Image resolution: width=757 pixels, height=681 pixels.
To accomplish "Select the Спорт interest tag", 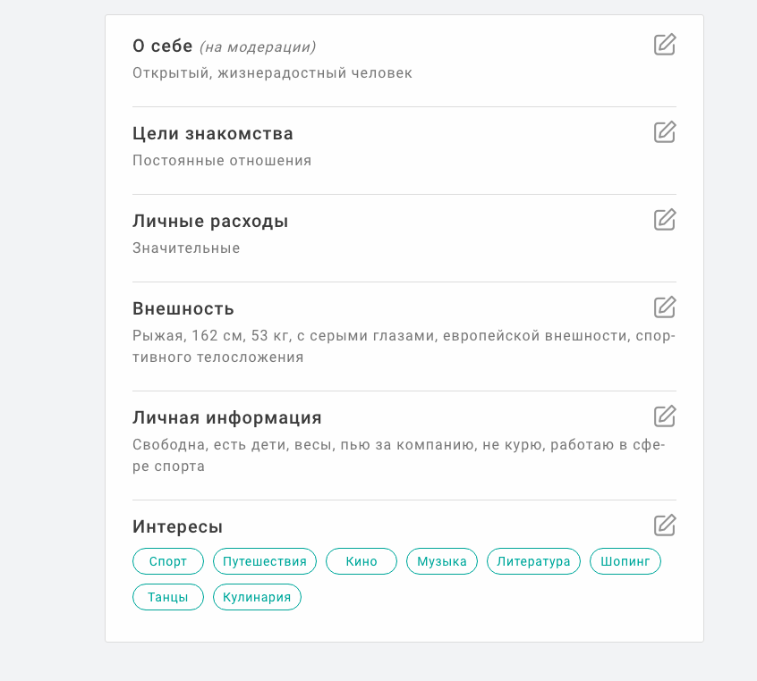I will click(x=168, y=561).
